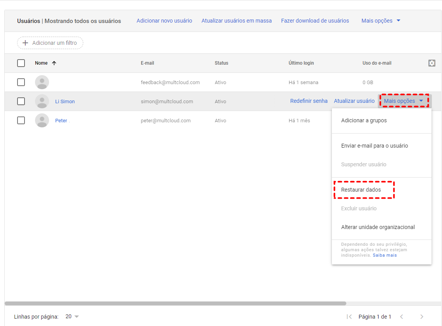Select Adicionar a grupos menu entry
This screenshot has height=326, width=442.
tap(364, 120)
